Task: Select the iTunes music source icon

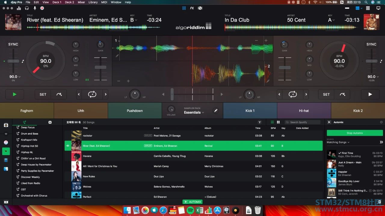Action: click(6, 142)
